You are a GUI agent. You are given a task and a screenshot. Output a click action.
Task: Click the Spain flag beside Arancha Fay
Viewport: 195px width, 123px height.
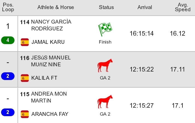[x=25, y=114]
